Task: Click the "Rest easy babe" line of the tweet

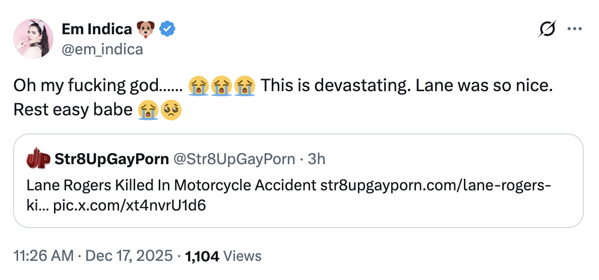Action: [73, 109]
